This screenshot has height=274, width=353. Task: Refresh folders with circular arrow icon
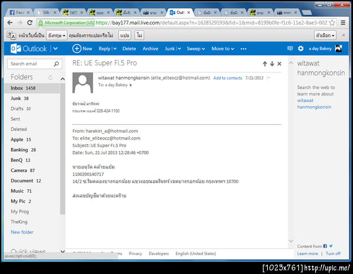50,78
